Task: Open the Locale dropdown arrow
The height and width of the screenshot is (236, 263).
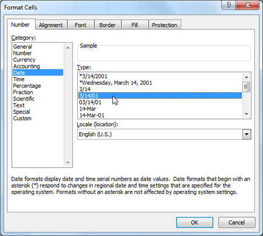Action: tap(247, 134)
